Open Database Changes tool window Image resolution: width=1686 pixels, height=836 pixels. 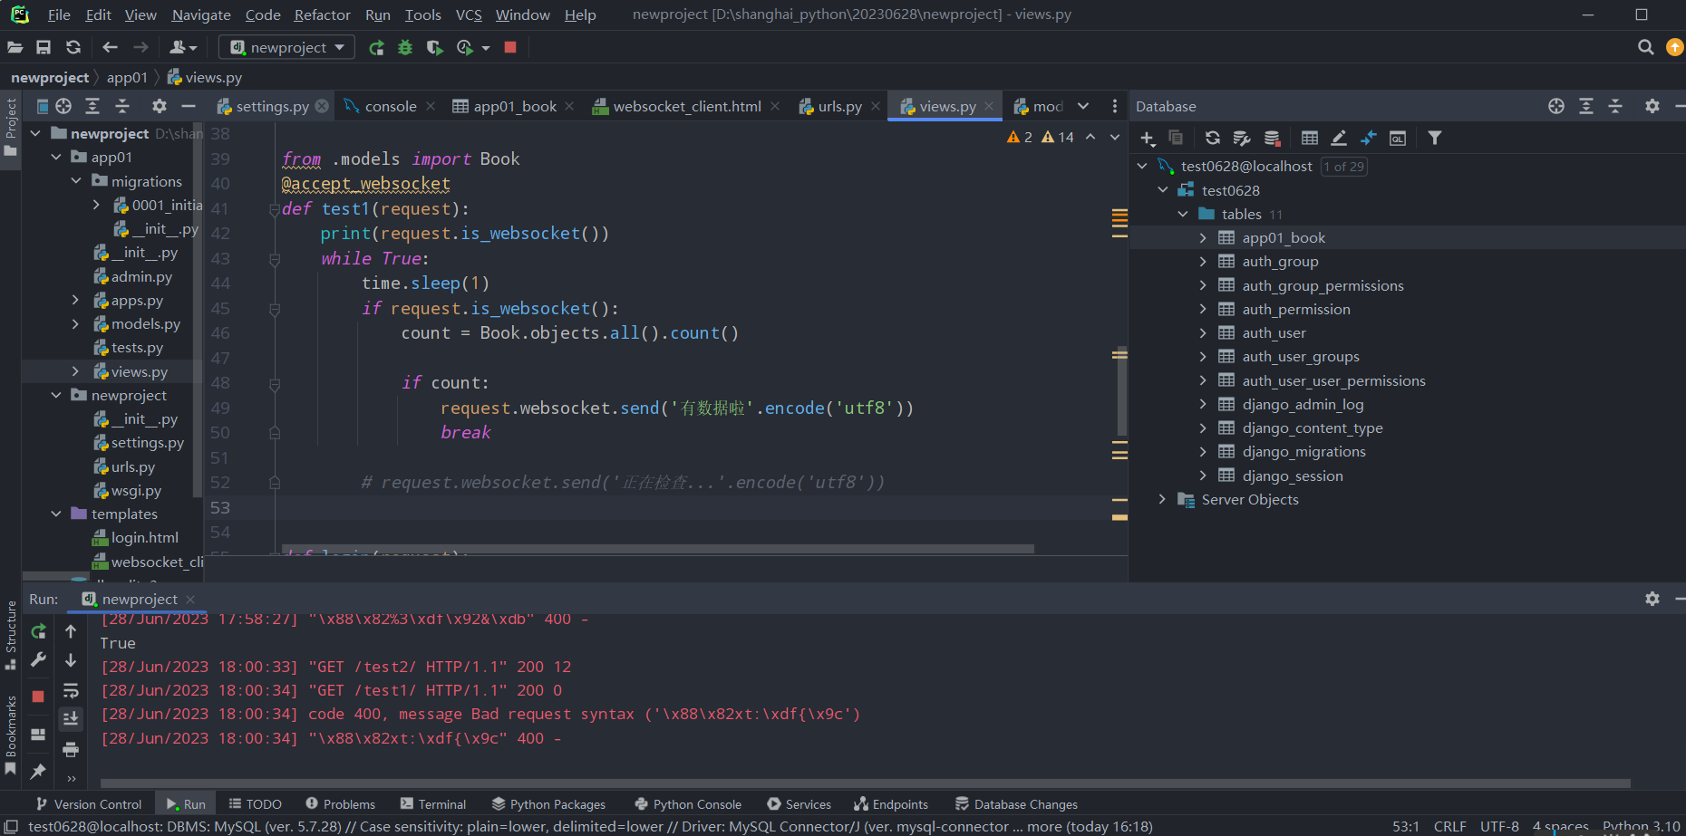tap(1016, 804)
